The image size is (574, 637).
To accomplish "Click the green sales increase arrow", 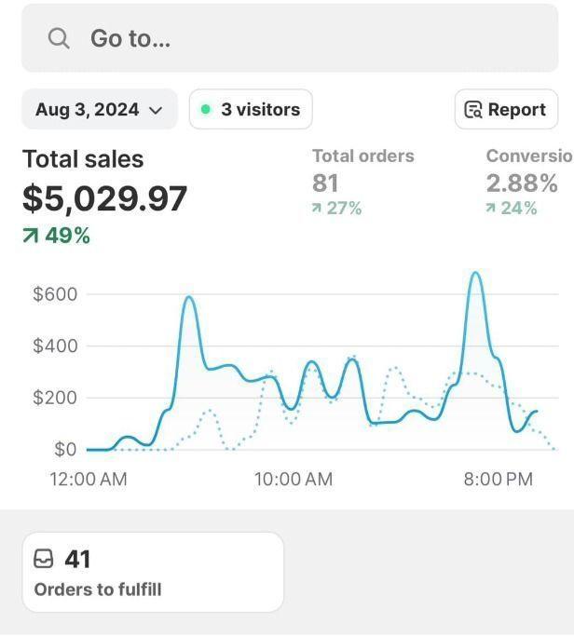I will coord(31,237).
